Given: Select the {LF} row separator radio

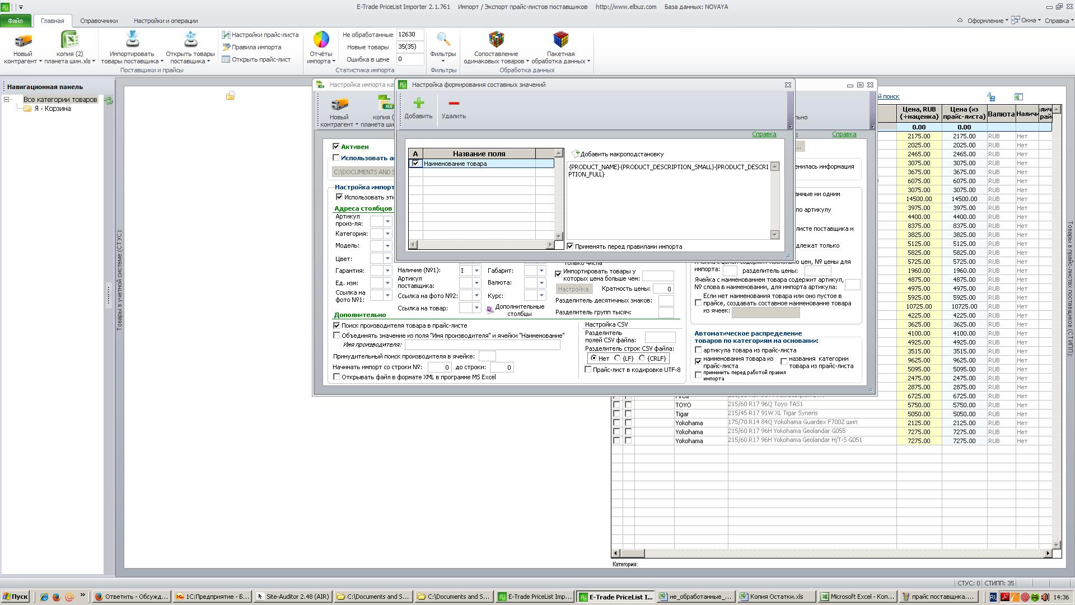Looking at the screenshot, I should click(x=618, y=359).
